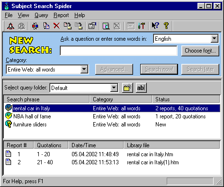The height and width of the screenshot is (187, 224).
Task: Click the date '05.04.2002 11:48:49'
Action: click(x=95, y=154)
